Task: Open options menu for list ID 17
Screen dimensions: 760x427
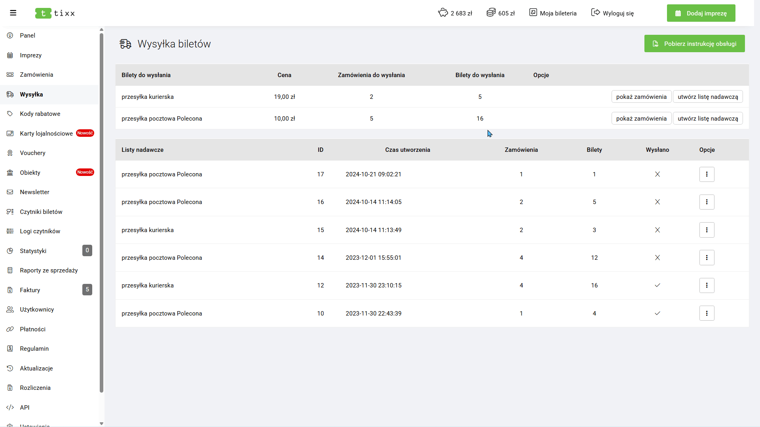Action: point(707,174)
